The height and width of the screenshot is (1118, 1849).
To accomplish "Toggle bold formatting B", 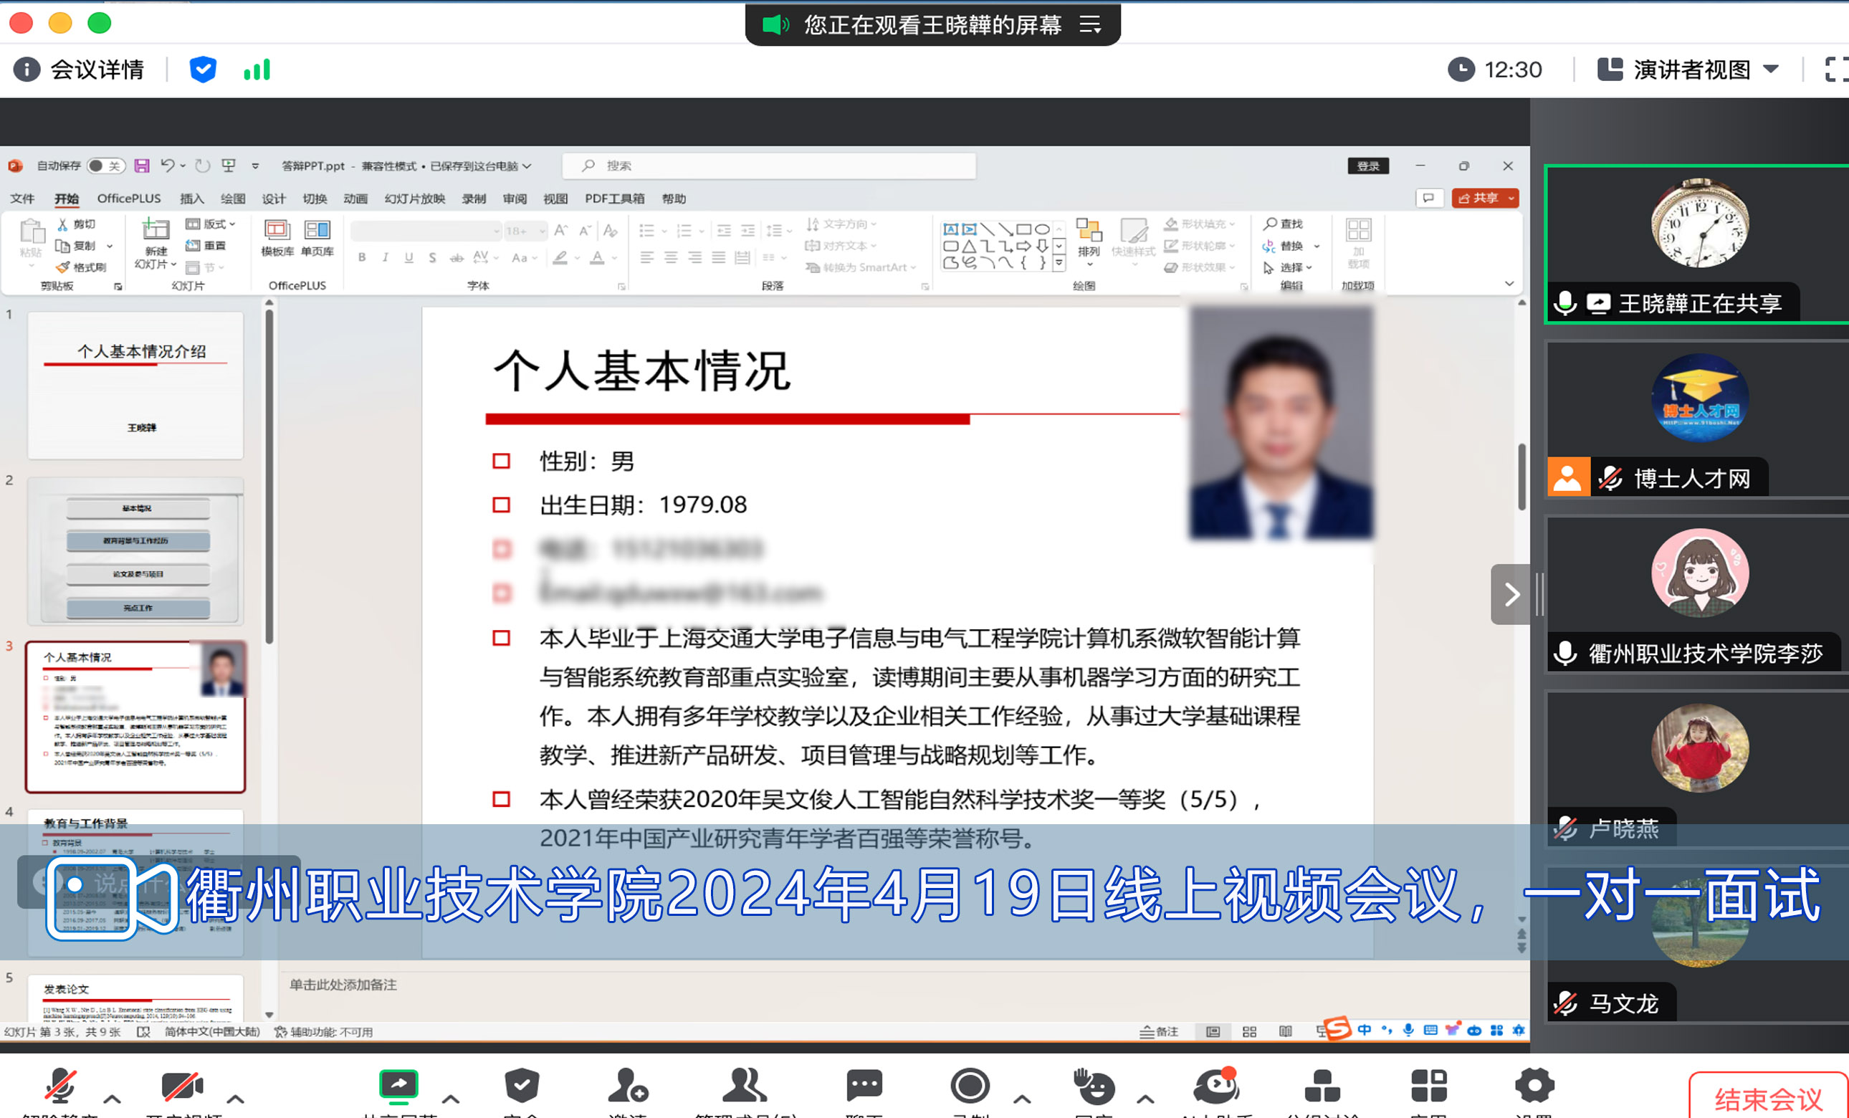I will pyautogui.click(x=363, y=257).
